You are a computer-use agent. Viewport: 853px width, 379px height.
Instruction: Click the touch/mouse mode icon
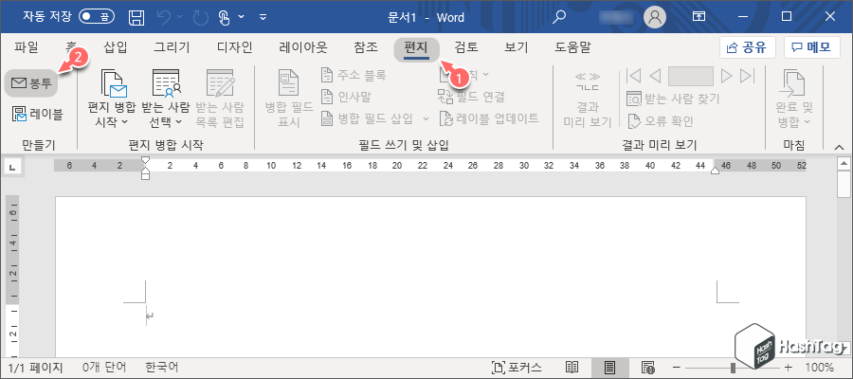click(225, 17)
